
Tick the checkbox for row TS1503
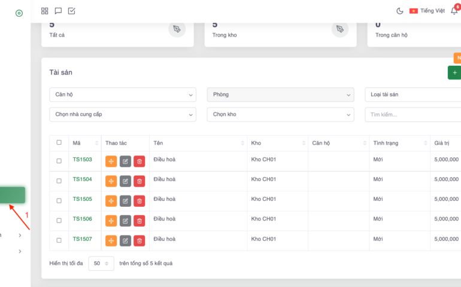(59, 161)
